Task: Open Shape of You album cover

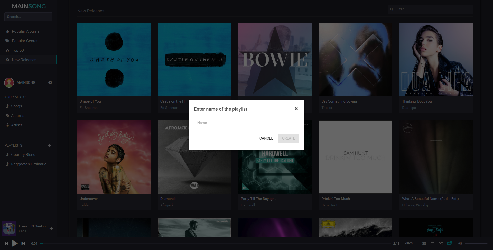Action: click(x=114, y=60)
